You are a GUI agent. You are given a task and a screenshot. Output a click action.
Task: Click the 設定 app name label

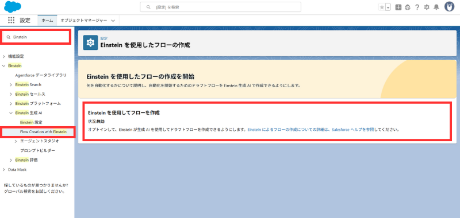pos(25,21)
